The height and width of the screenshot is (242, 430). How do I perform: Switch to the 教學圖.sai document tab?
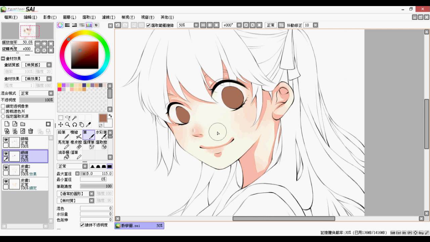pos(139,226)
